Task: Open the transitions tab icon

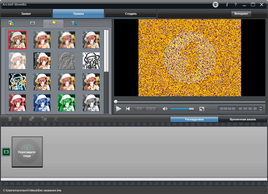Action: 32,23
